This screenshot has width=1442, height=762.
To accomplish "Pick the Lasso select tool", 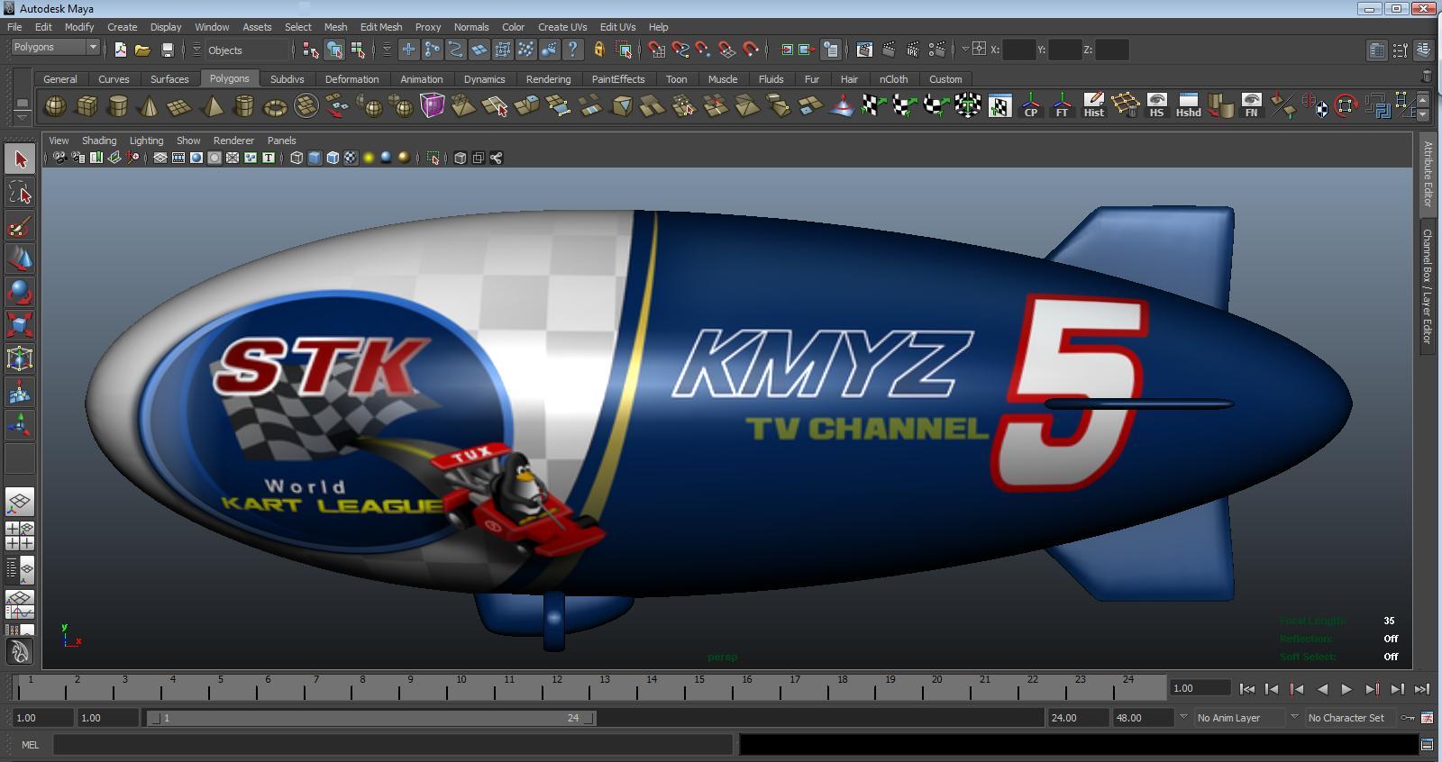I will [x=20, y=192].
